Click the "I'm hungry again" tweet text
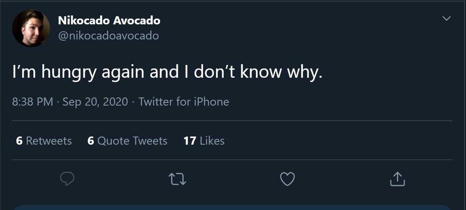 click(167, 72)
